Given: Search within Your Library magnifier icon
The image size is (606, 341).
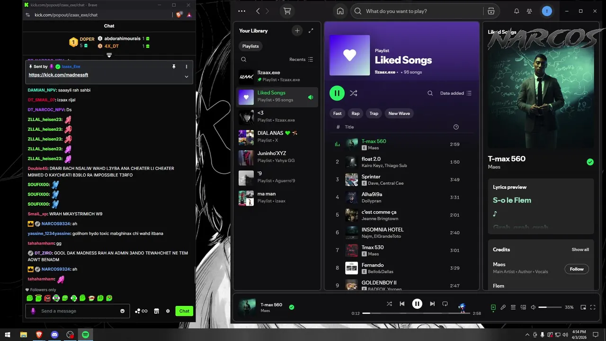Looking at the screenshot, I should pyautogui.click(x=243, y=59).
